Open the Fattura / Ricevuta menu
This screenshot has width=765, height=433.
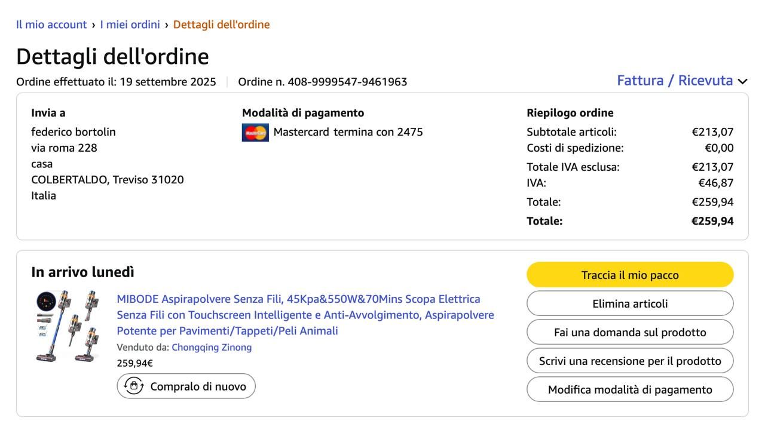pyautogui.click(x=675, y=81)
